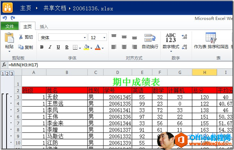
Task: Click the Paste clipboard icon
Action: (x=9, y=37)
